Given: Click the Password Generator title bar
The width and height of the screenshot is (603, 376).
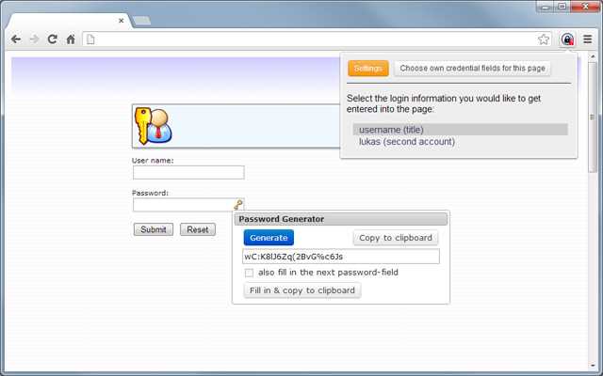Looking at the screenshot, I should tap(341, 219).
